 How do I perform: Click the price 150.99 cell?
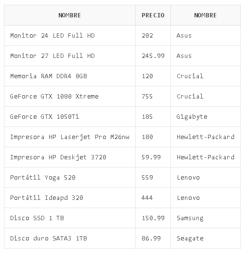[153, 218]
